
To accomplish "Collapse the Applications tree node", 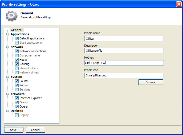I will (x=7, y=34).
